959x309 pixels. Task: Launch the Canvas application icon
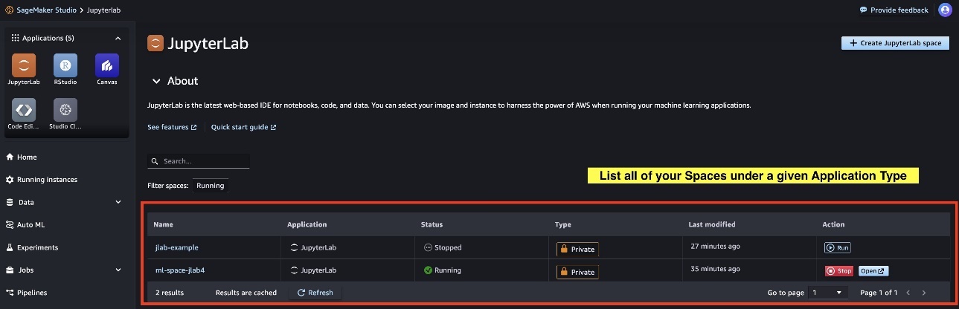pos(107,65)
